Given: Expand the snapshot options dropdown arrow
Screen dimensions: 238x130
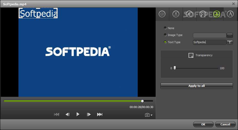Looking at the screenshot, I should (152, 115).
